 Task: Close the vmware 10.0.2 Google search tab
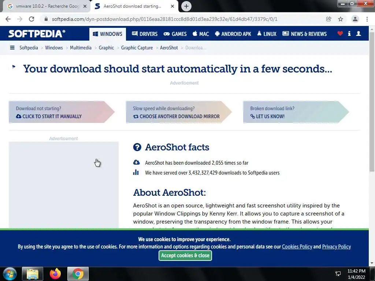85,7
